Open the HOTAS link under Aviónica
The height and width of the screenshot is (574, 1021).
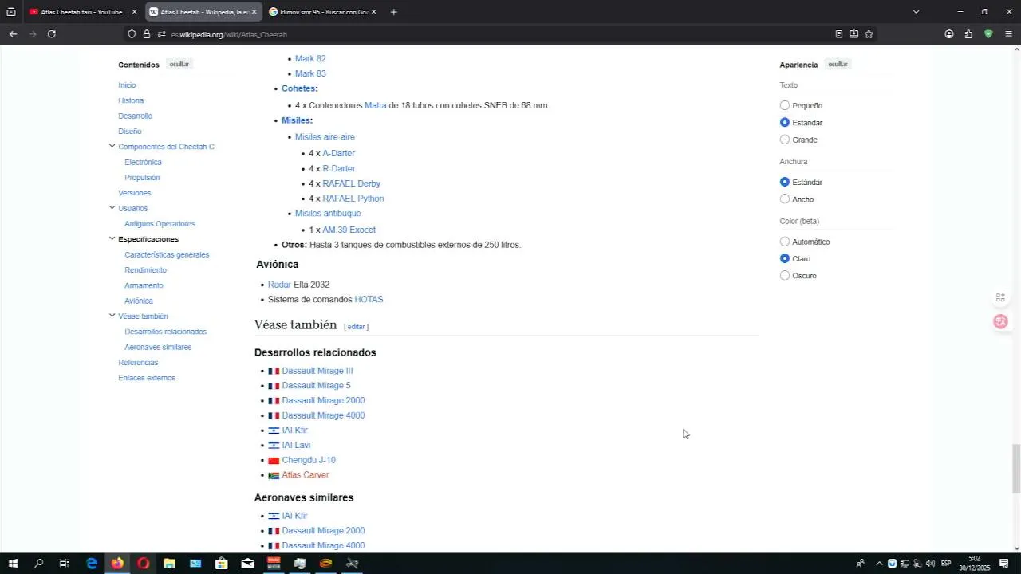(369, 300)
